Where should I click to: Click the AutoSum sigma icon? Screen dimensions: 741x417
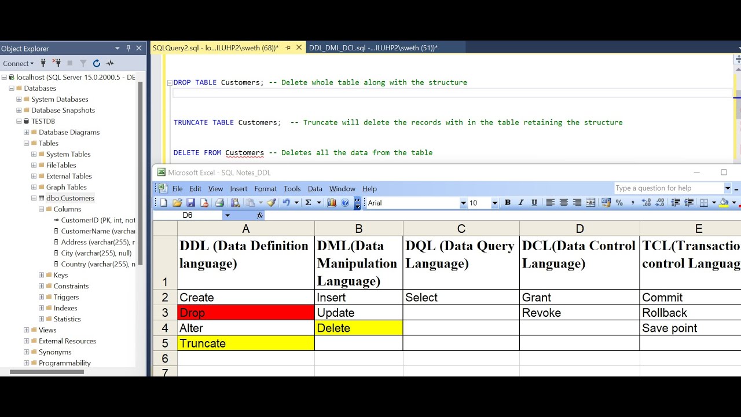pyautogui.click(x=308, y=203)
